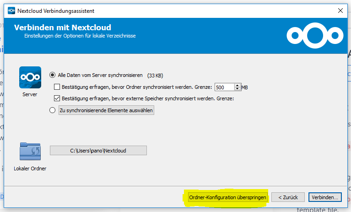Increase the Grenze value with the up arrow
This screenshot has width=351, height=212.
(x=237, y=85)
